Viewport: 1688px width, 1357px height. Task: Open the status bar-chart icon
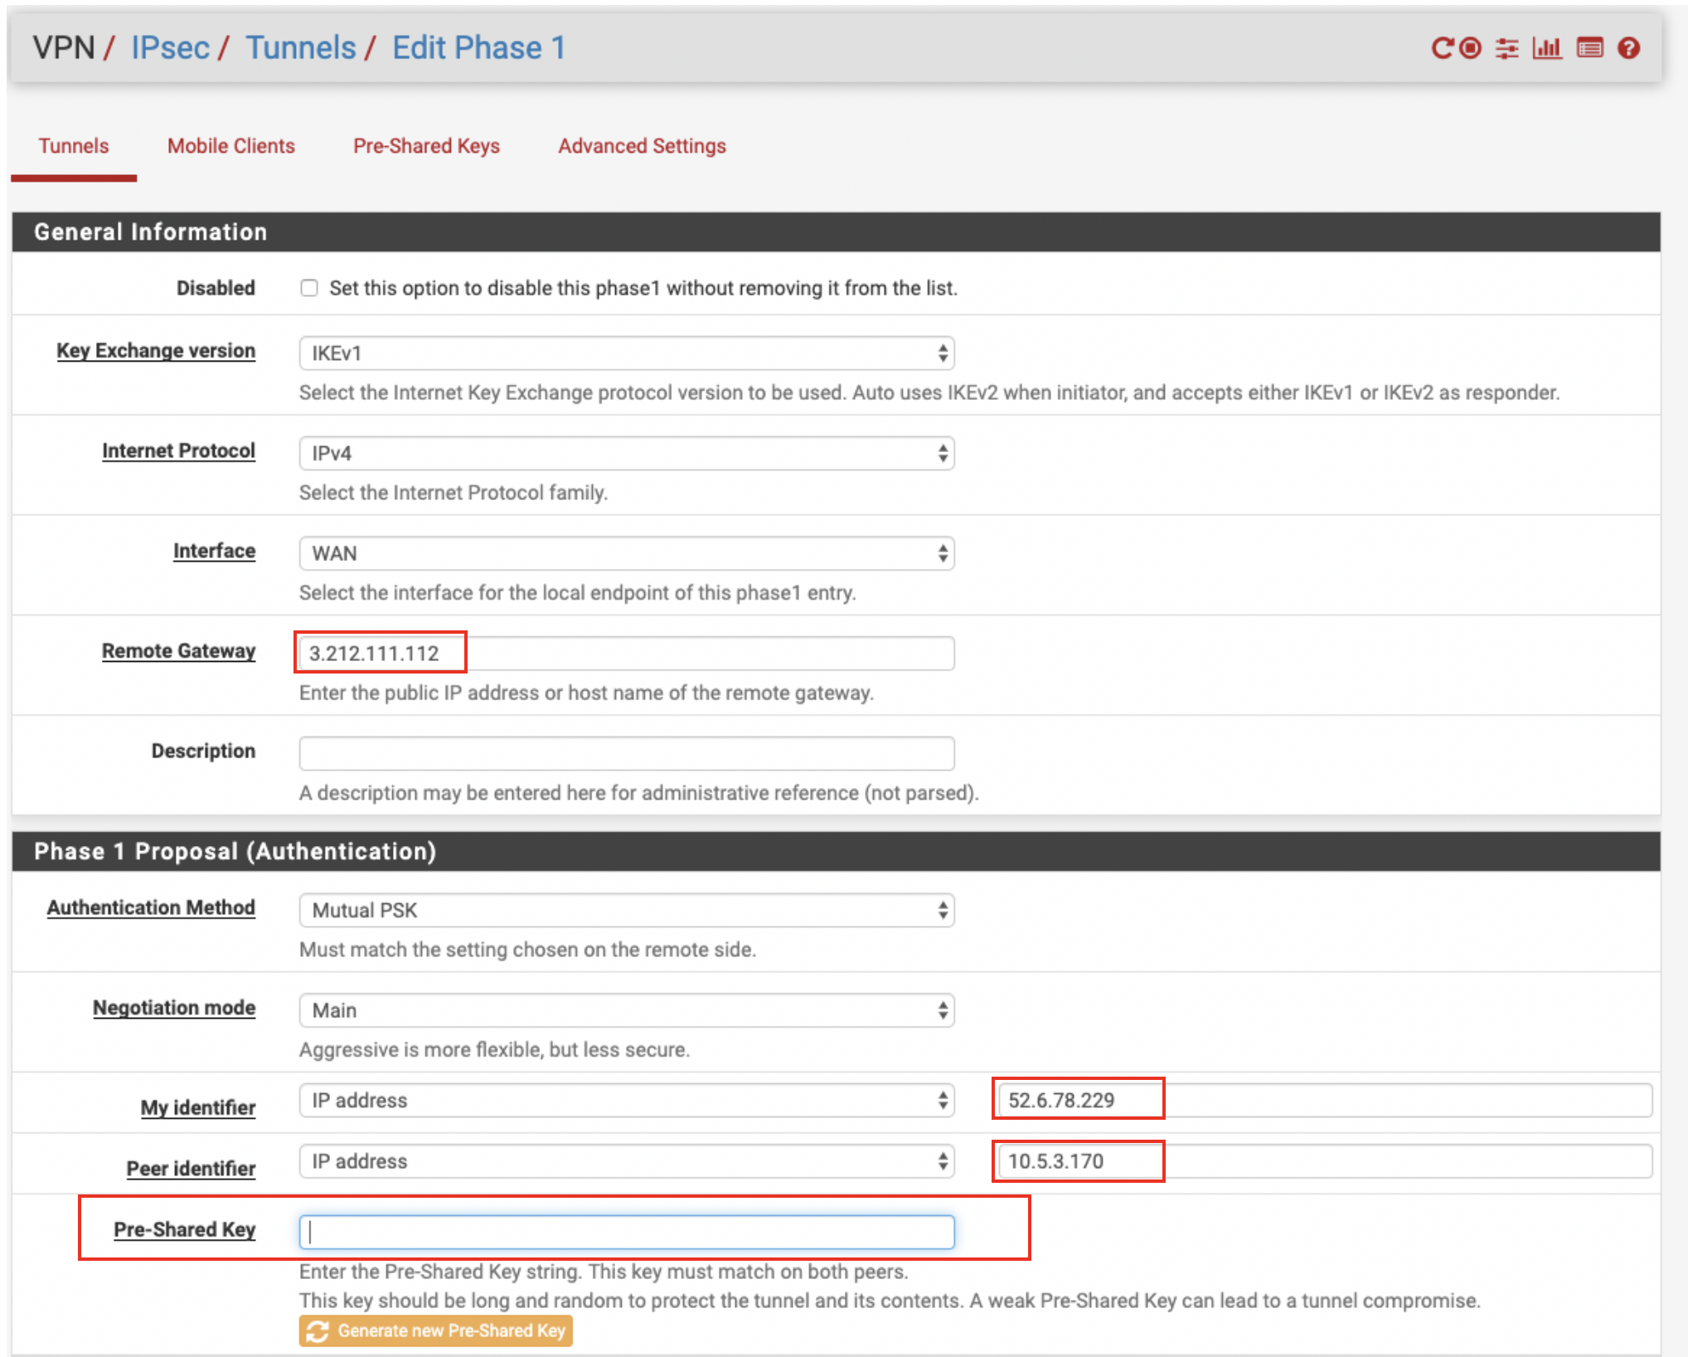pos(1547,48)
